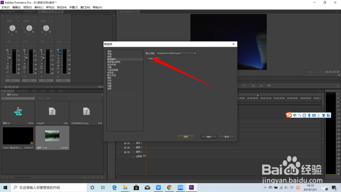Select 字幕 in preferences list

[124, 86]
